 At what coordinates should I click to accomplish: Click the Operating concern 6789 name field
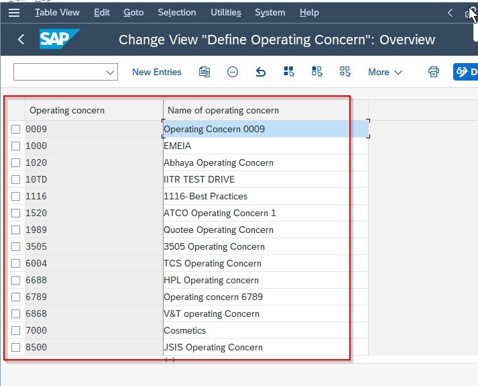(x=265, y=297)
